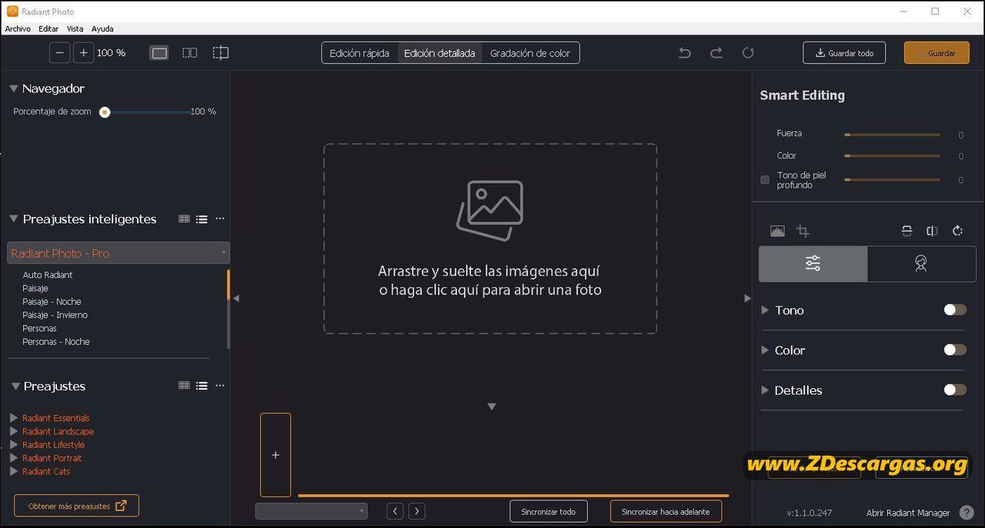
Task: Click the flip vertical icon
Action: click(907, 231)
